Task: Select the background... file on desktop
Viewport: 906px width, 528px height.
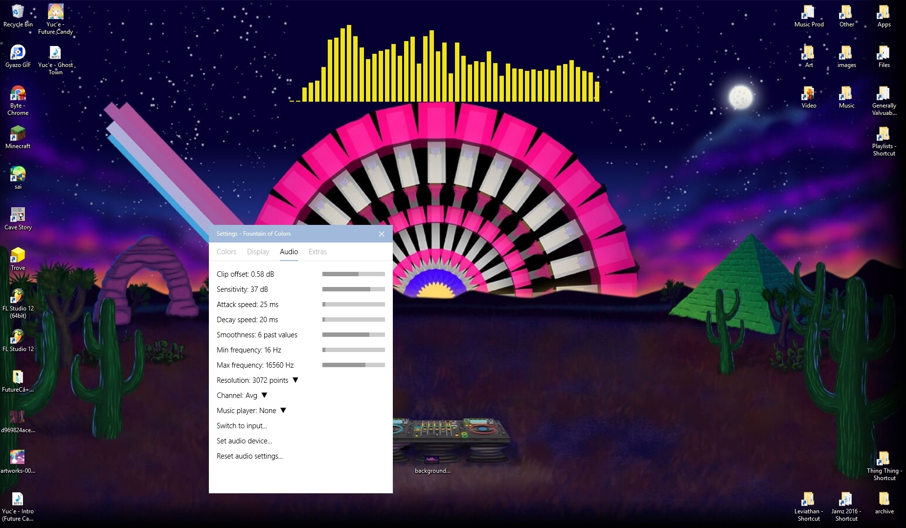Action: (432, 464)
